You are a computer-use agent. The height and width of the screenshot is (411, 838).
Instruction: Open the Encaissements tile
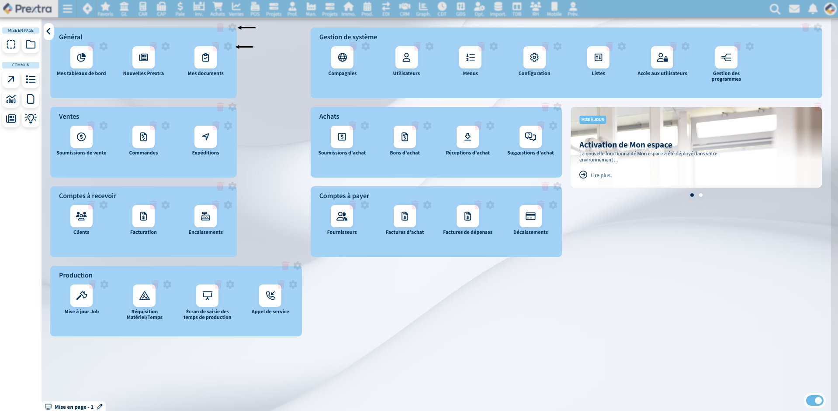[205, 216]
